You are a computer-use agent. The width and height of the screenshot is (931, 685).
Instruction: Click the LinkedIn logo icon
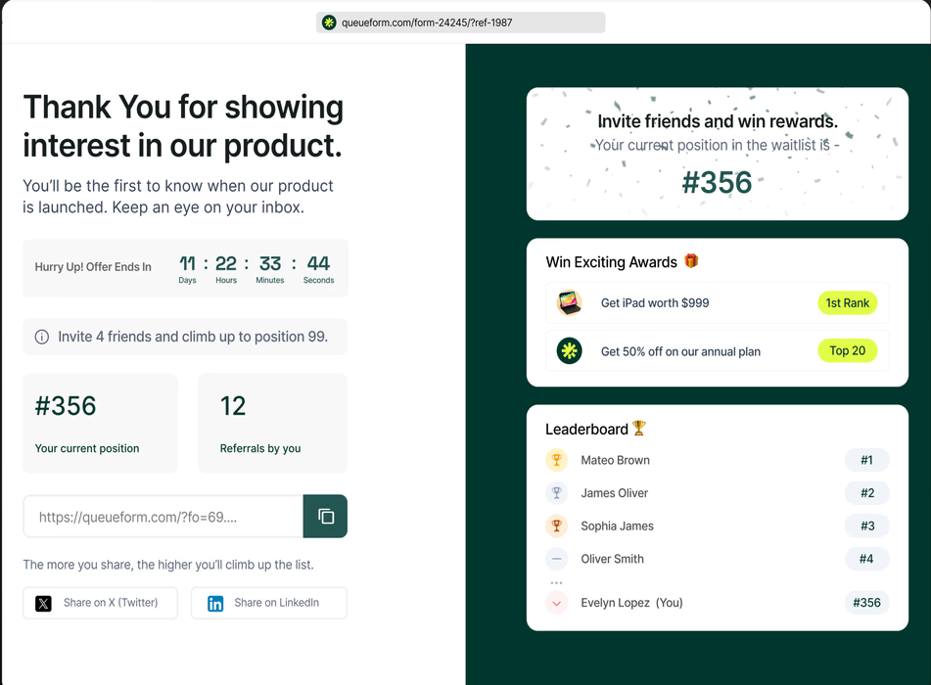(215, 604)
